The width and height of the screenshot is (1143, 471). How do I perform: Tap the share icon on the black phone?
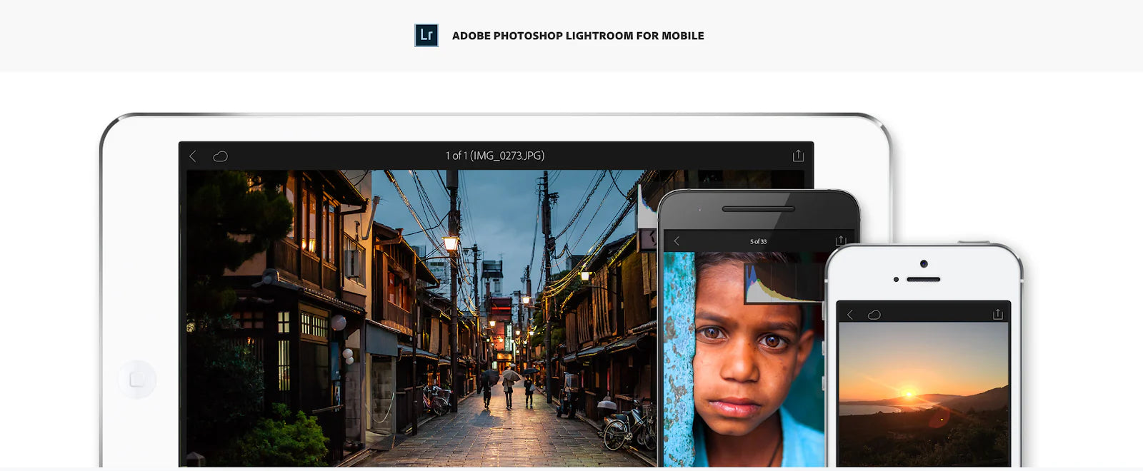(x=840, y=240)
